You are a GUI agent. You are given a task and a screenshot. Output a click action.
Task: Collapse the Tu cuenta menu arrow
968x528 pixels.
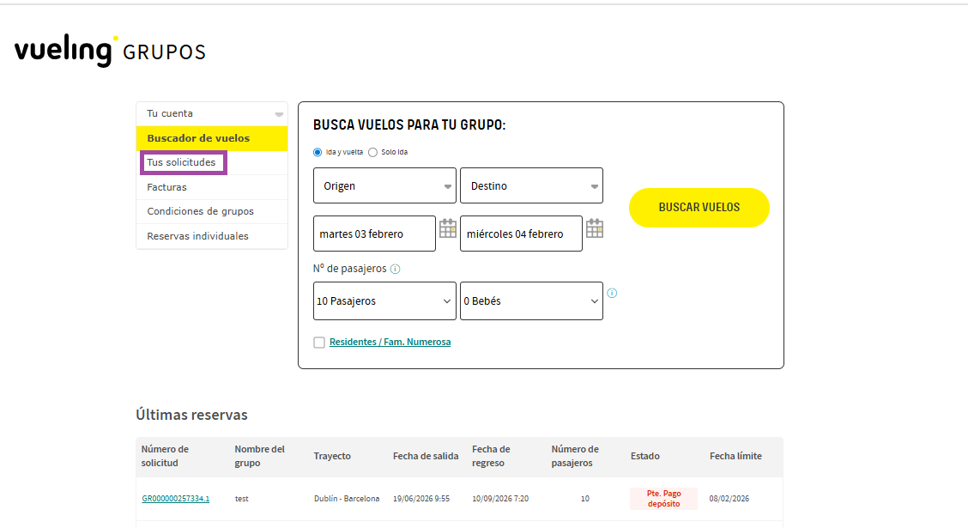279,114
